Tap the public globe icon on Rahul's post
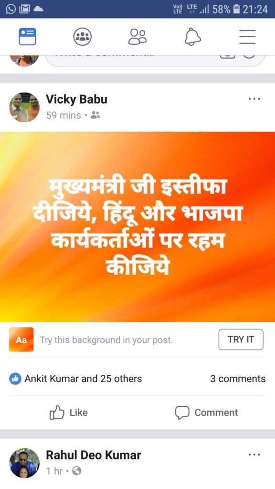The height and width of the screenshot is (489, 275). coord(76,471)
